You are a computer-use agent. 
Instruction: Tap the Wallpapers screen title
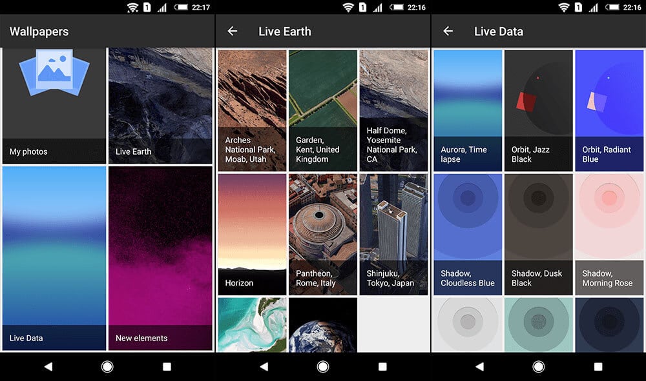(39, 32)
